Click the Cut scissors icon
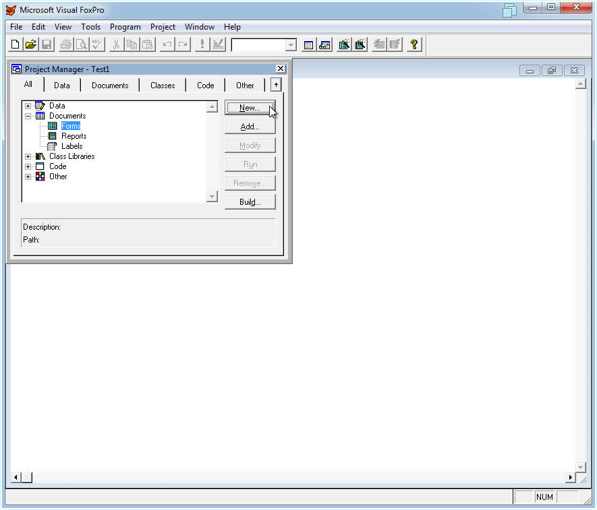Viewport: 597px width, 510px height. pyautogui.click(x=116, y=44)
